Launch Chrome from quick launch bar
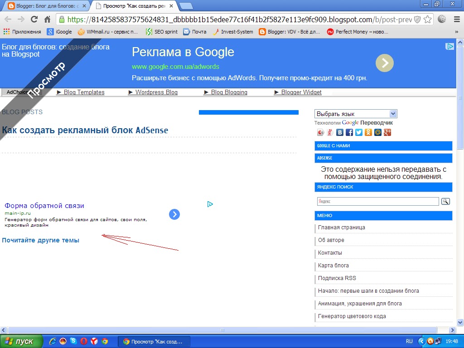This screenshot has width=464, height=348. 105,341
